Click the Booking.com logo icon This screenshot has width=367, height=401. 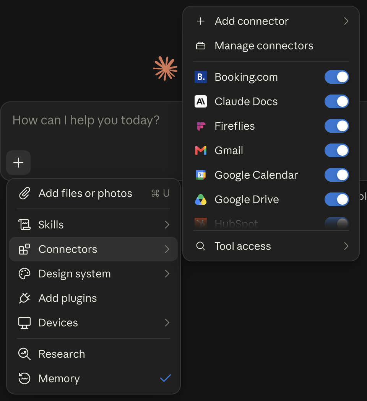point(201,77)
